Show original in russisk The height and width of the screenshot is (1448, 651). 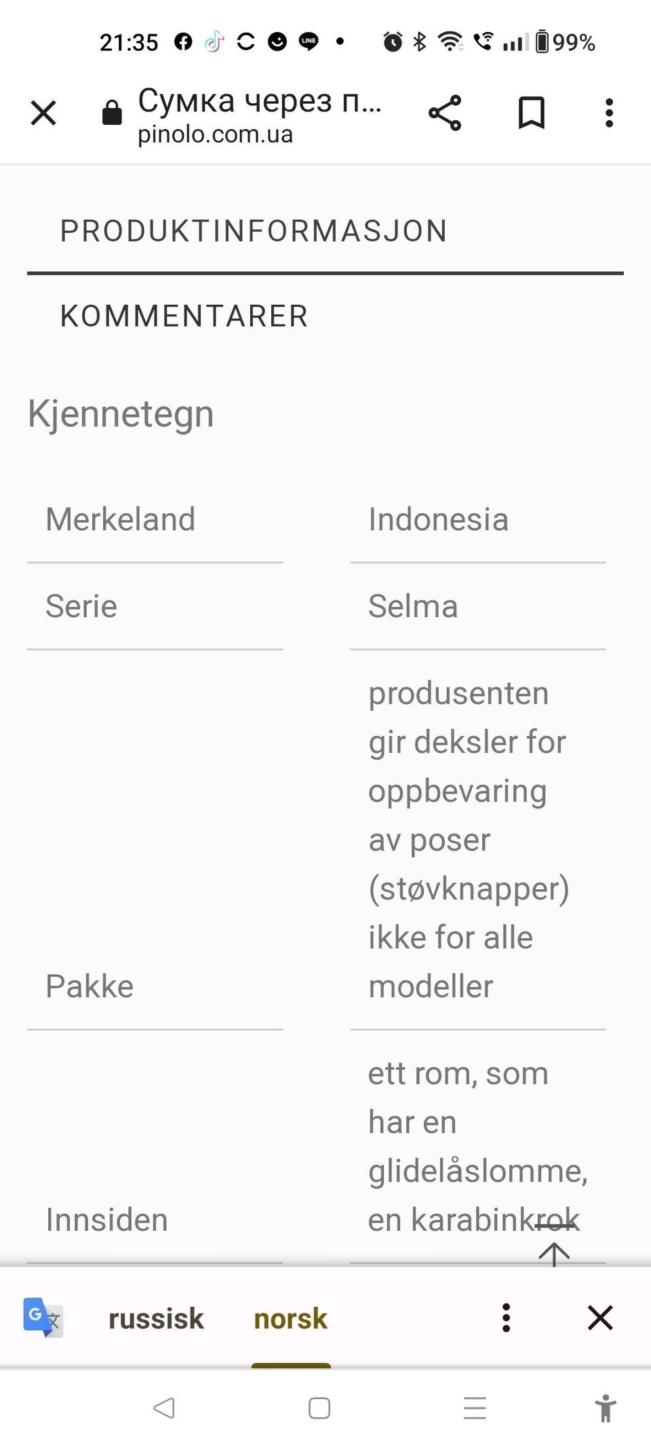156,1318
